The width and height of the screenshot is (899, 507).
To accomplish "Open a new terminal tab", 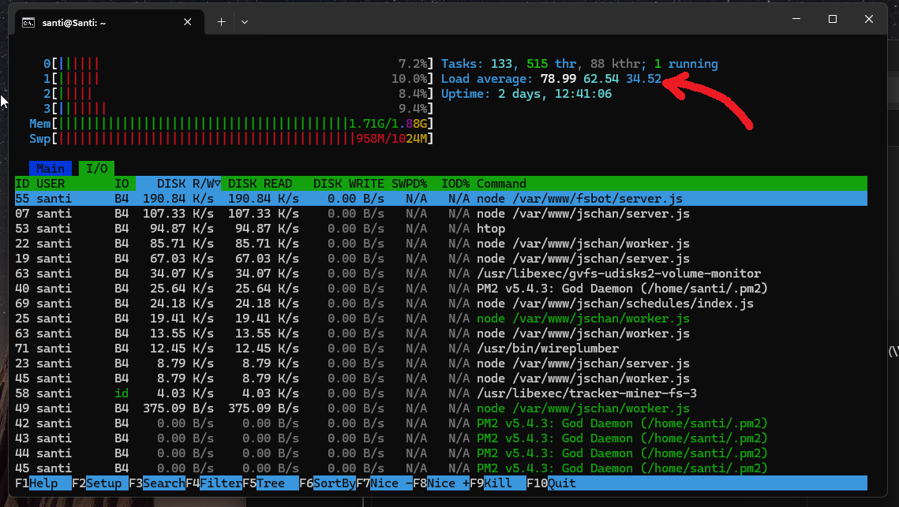I will coord(221,22).
